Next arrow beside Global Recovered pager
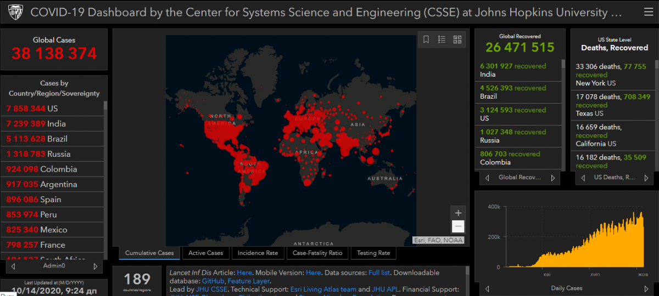This screenshot has width=659, height=296. 553,178
